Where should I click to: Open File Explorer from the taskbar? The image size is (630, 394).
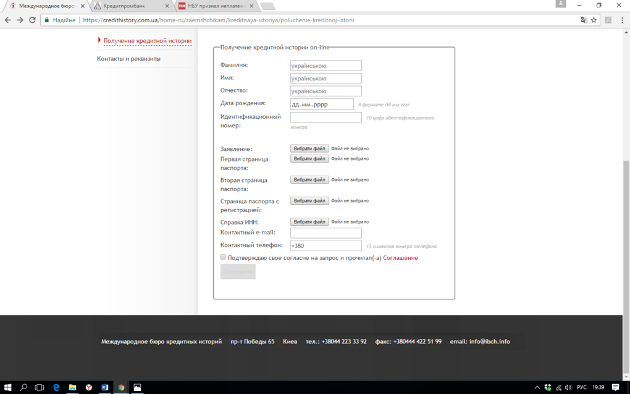pyautogui.click(x=72, y=387)
